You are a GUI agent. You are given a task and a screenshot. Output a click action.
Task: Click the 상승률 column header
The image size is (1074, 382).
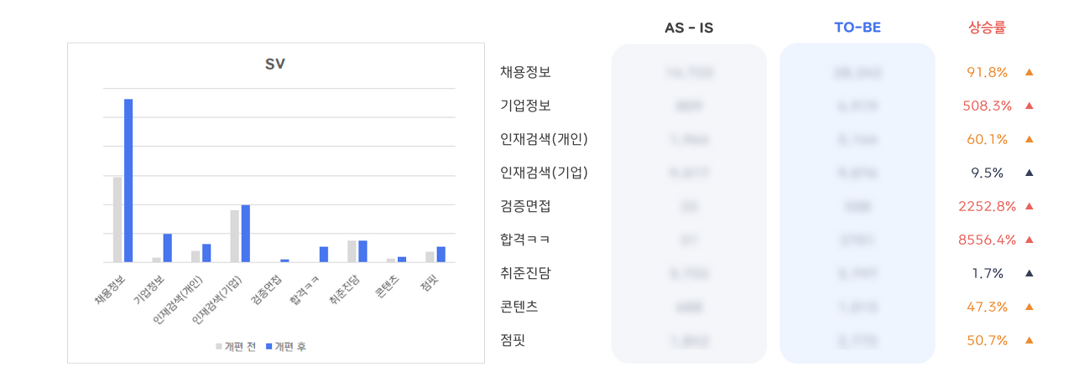point(987,28)
